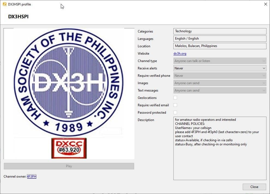Click the 'Channel owner:' label text
The width and height of the screenshot is (270, 194).
pos(15,177)
